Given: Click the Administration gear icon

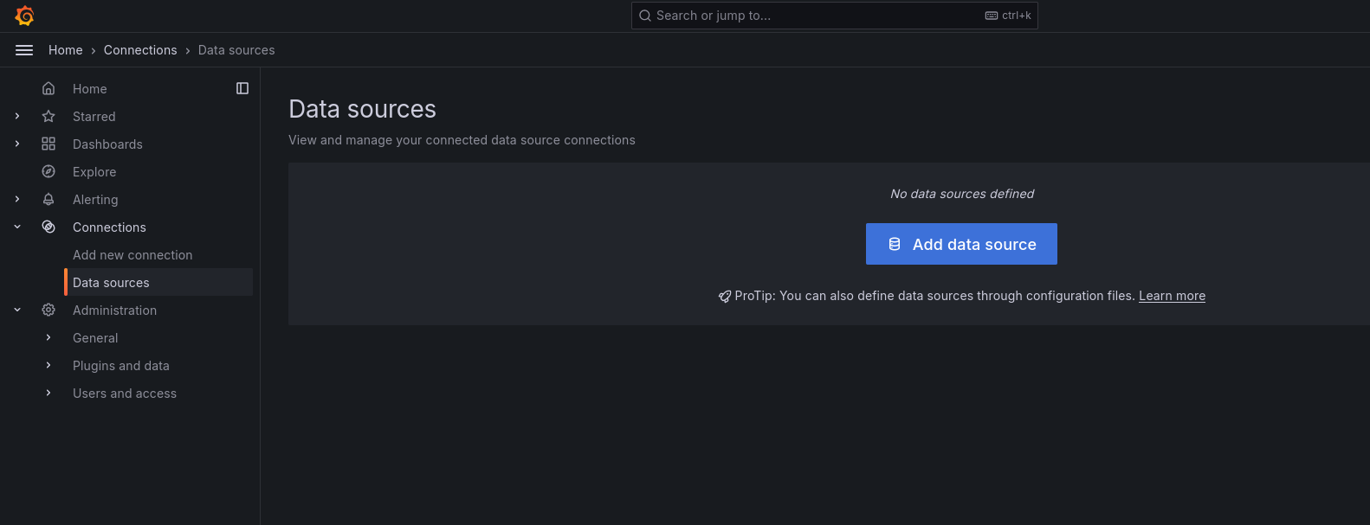Looking at the screenshot, I should [x=48, y=310].
